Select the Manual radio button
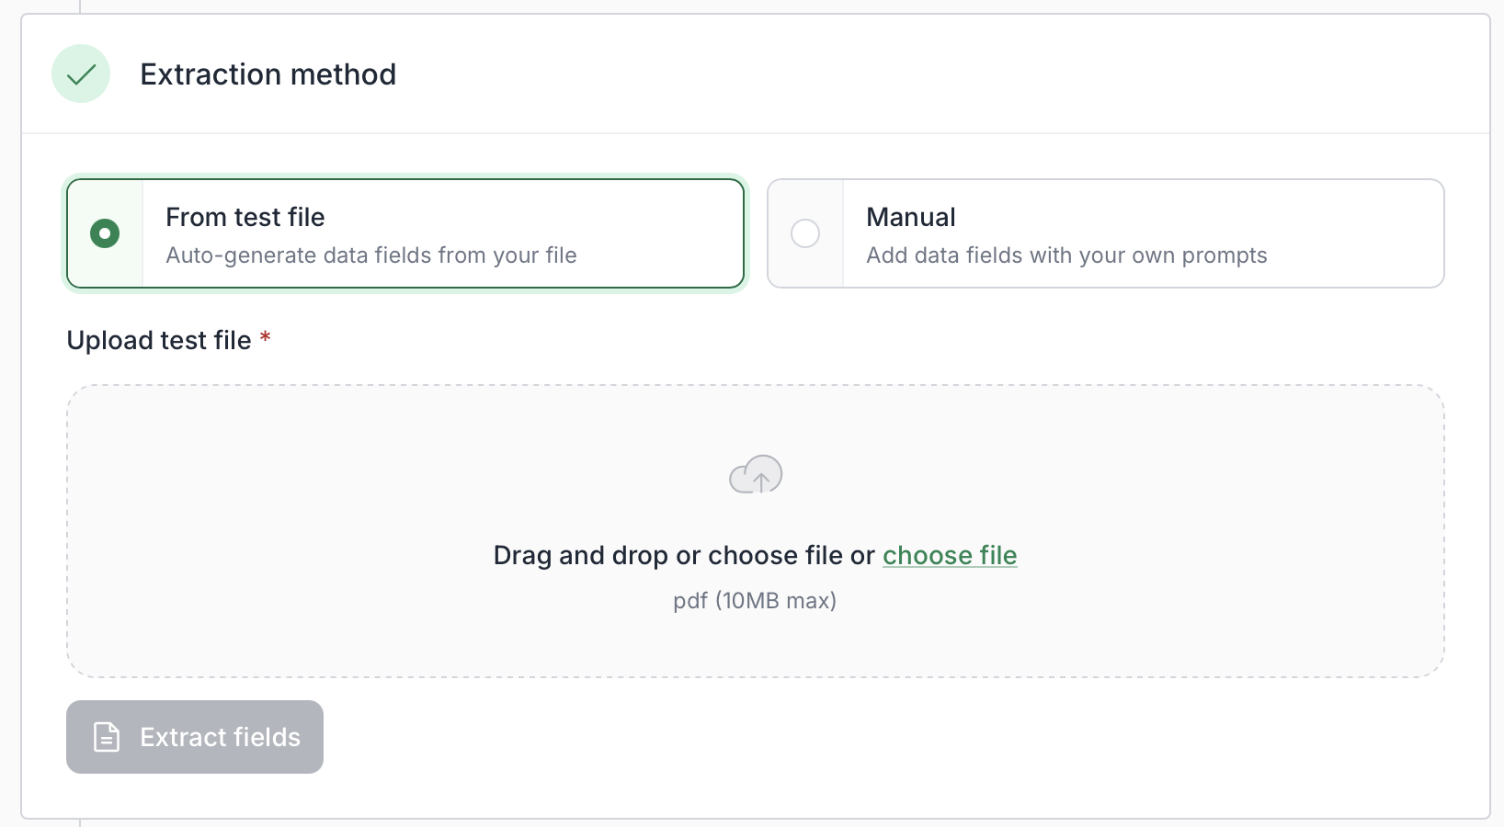The width and height of the screenshot is (1504, 827). [x=805, y=233]
